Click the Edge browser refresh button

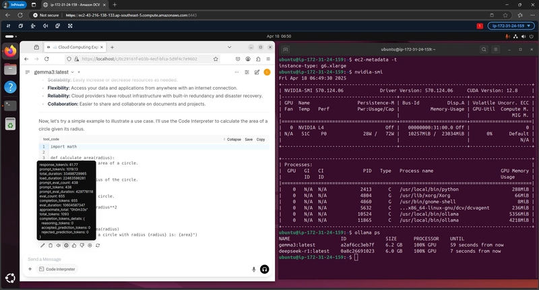pos(20,15)
